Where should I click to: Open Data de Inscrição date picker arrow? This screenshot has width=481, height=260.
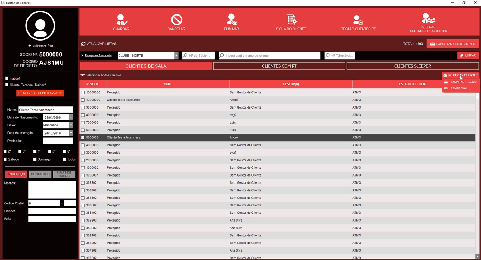(x=71, y=133)
